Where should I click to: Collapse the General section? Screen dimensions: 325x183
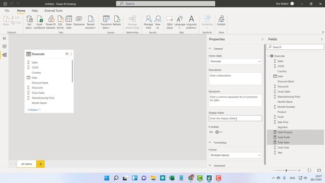coord(210,49)
